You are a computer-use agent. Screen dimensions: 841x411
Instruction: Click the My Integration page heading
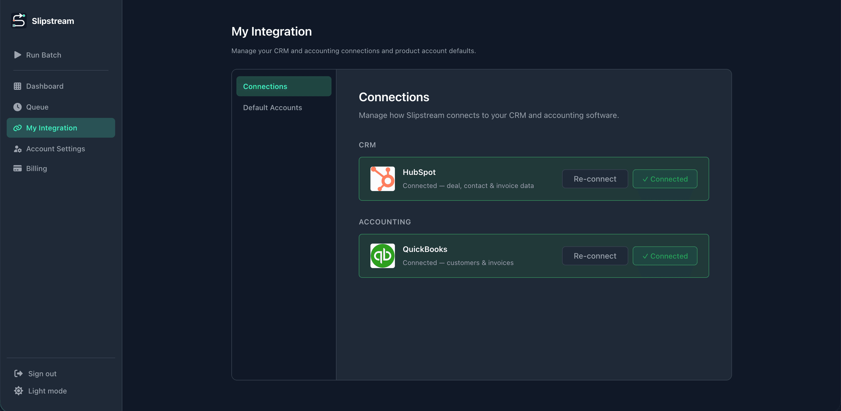pos(271,31)
